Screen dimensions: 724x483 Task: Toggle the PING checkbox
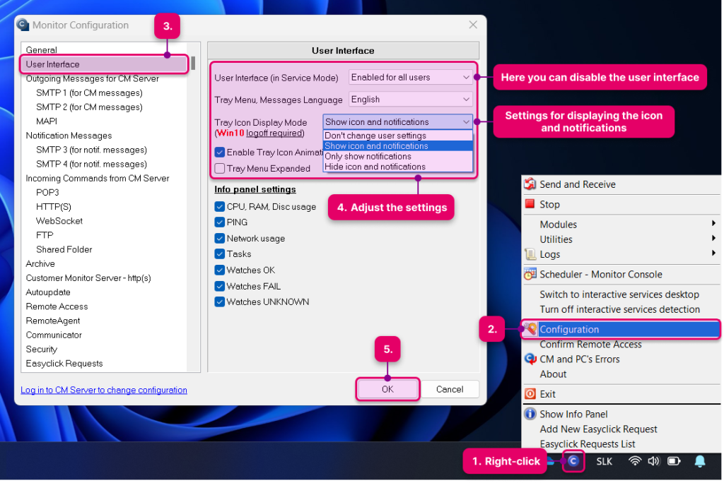(221, 223)
